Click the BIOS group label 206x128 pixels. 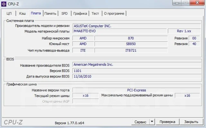(10, 59)
